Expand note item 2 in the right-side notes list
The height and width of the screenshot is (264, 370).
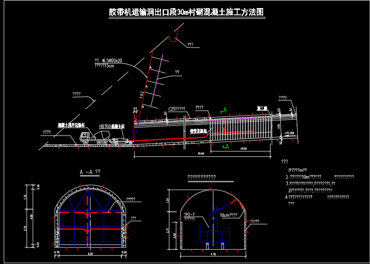click(306, 177)
